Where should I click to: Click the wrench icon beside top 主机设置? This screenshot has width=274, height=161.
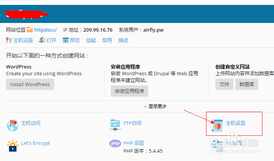[x=9, y=40]
